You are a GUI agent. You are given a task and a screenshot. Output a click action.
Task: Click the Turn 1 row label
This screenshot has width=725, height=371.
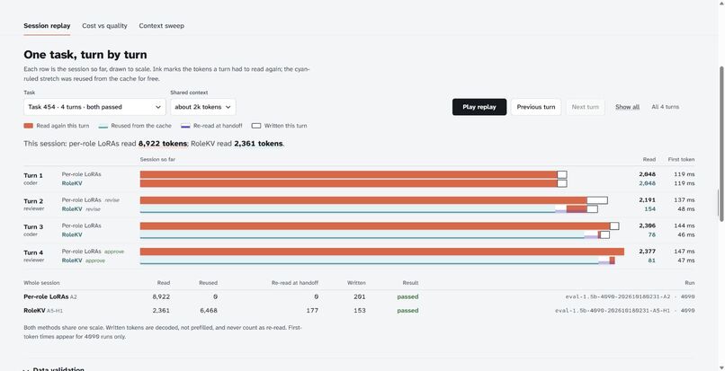pyautogui.click(x=33, y=175)
